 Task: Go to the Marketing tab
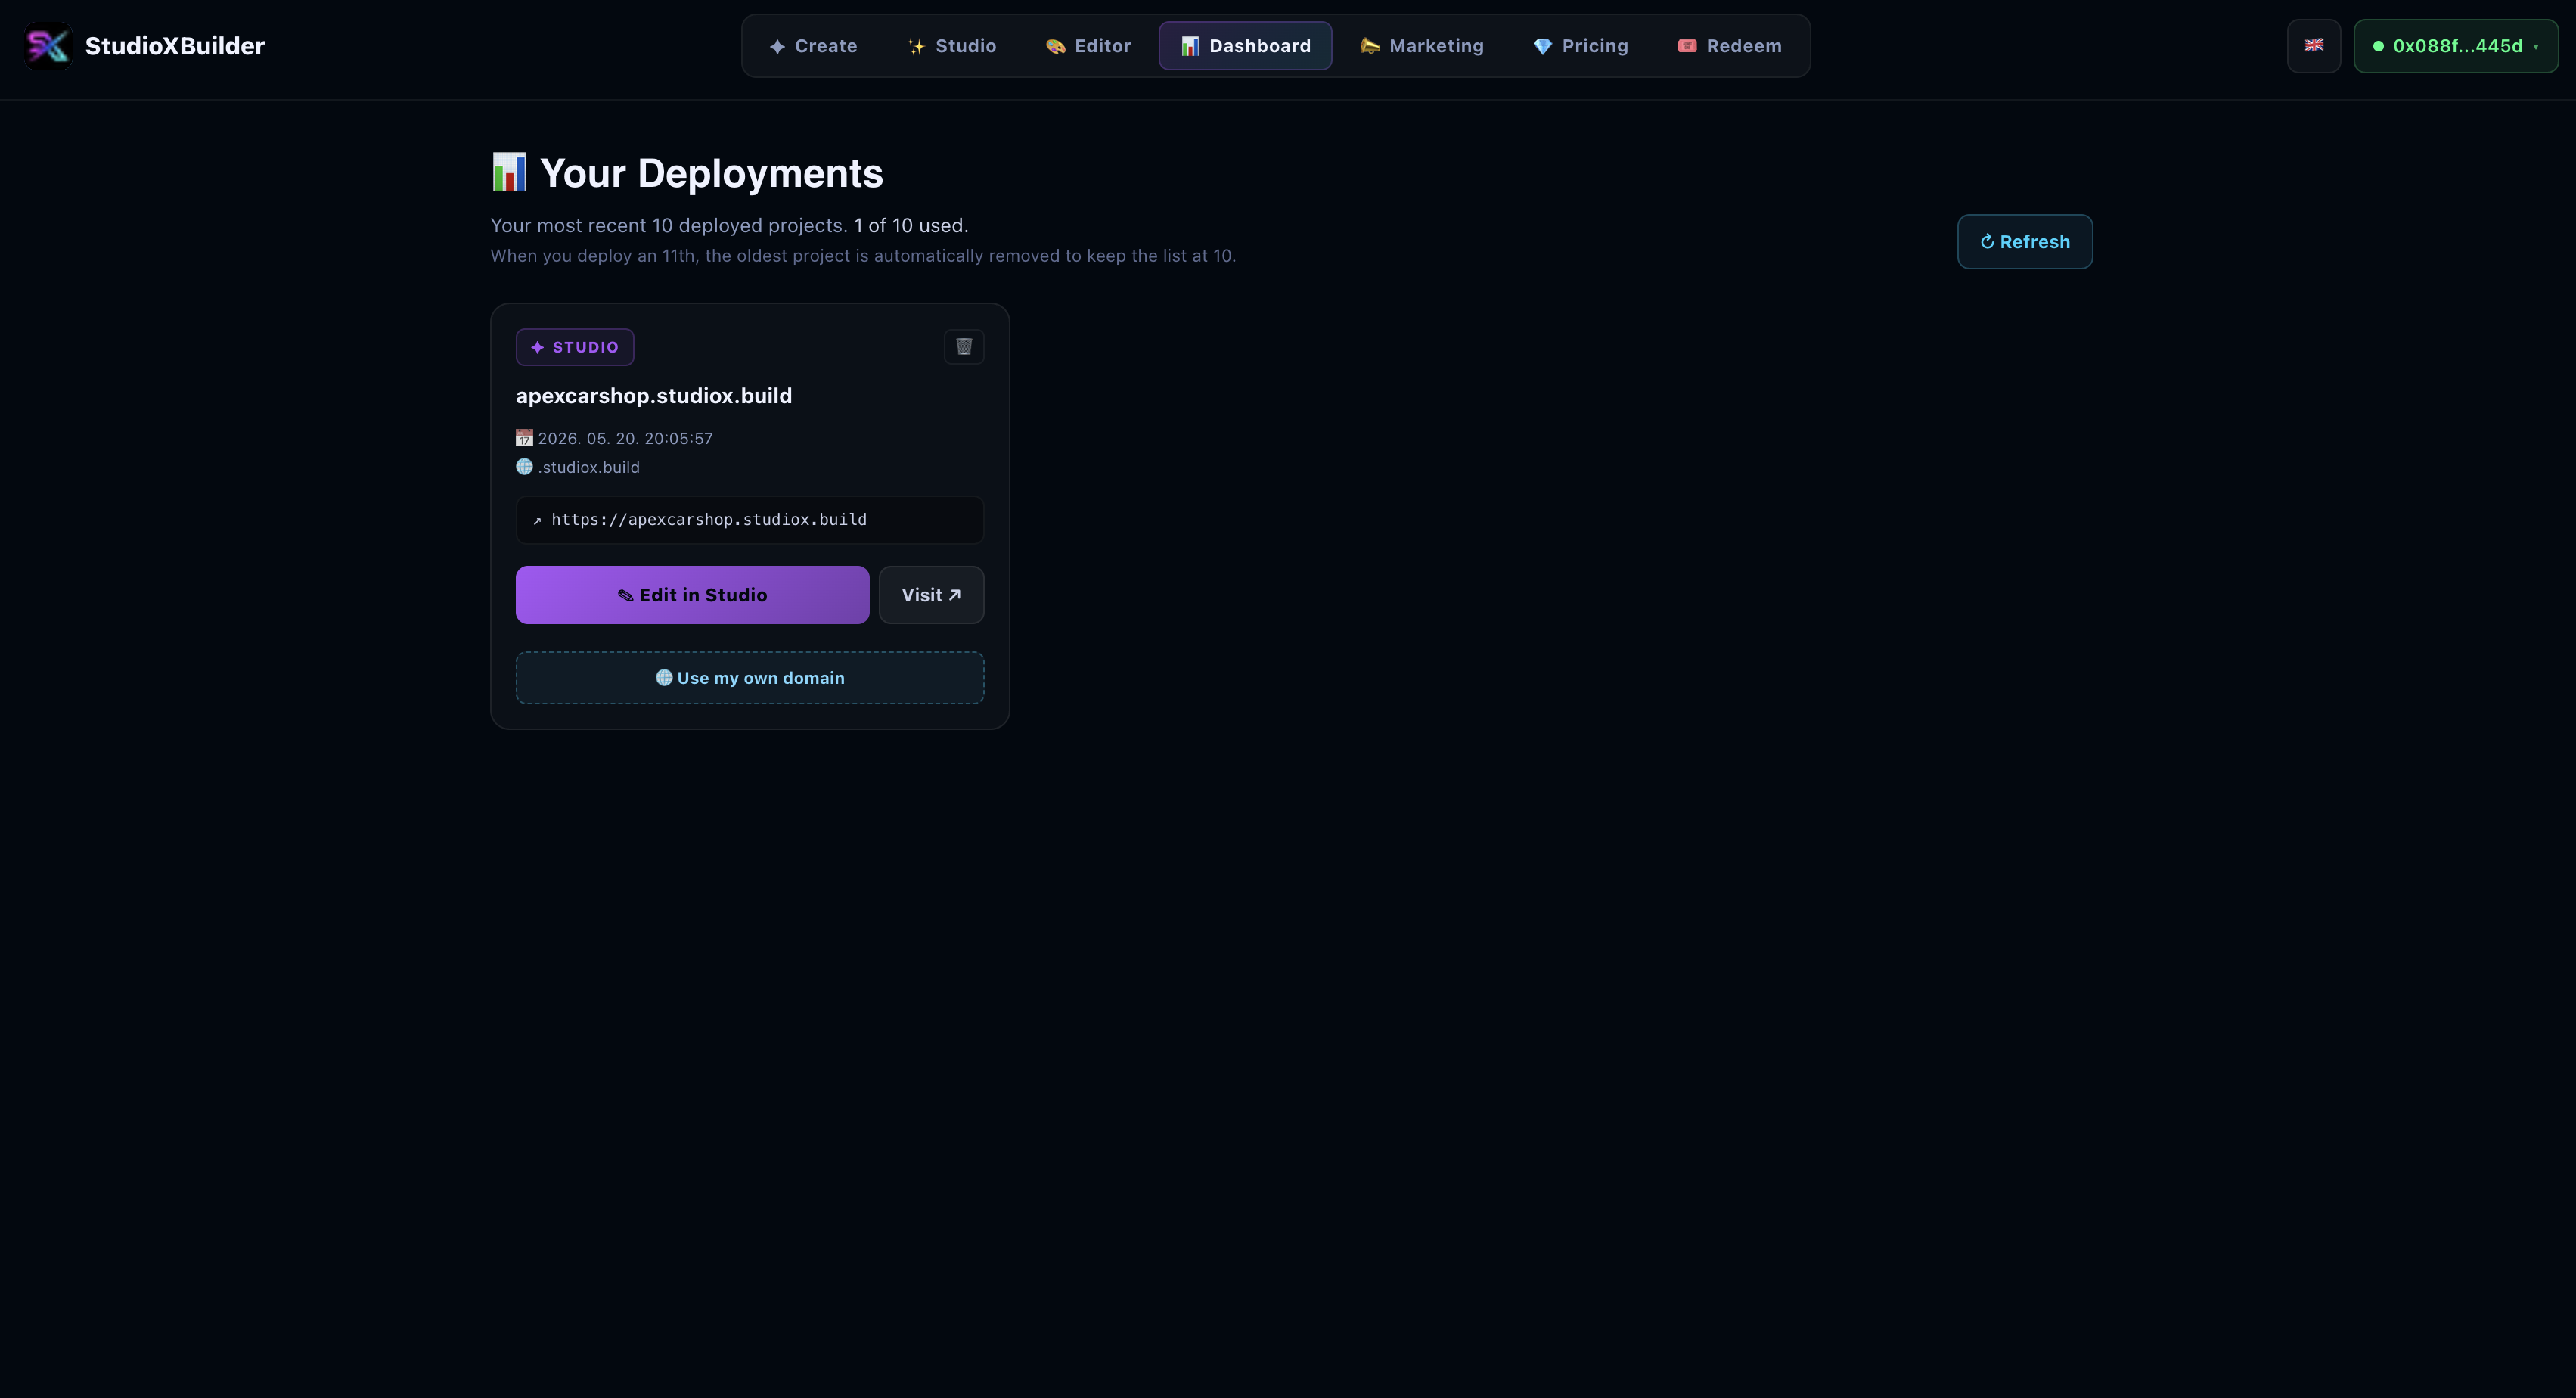(x=1422, y=46)
